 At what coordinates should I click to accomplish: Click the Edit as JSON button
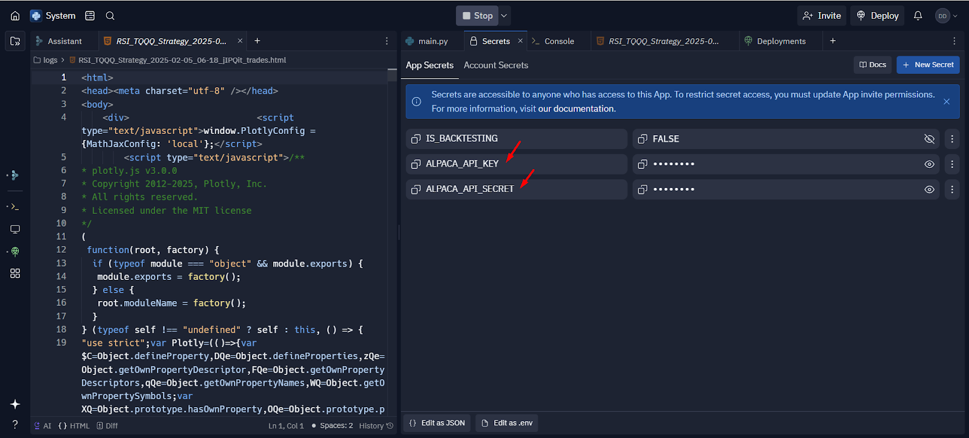point(437,423)
